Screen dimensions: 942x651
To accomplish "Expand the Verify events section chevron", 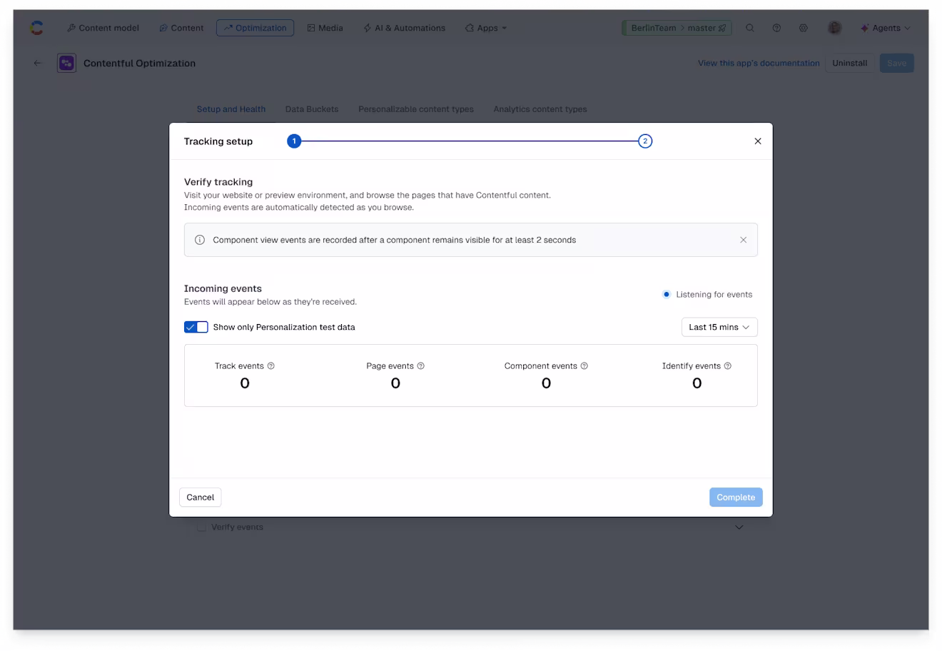I will [x=739, y=528].
